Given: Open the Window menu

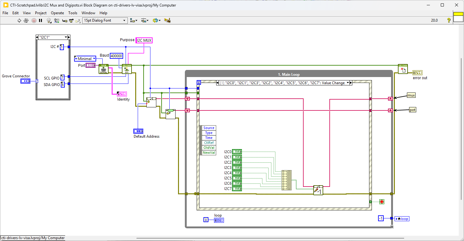Looking at the screenshot, I should [x=88, y=13].
